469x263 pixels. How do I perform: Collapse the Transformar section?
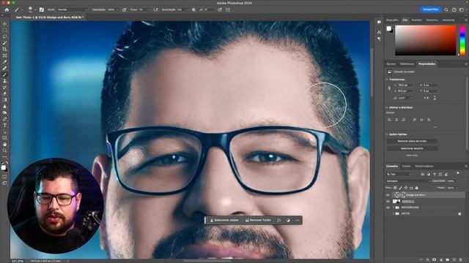point(387,80)
